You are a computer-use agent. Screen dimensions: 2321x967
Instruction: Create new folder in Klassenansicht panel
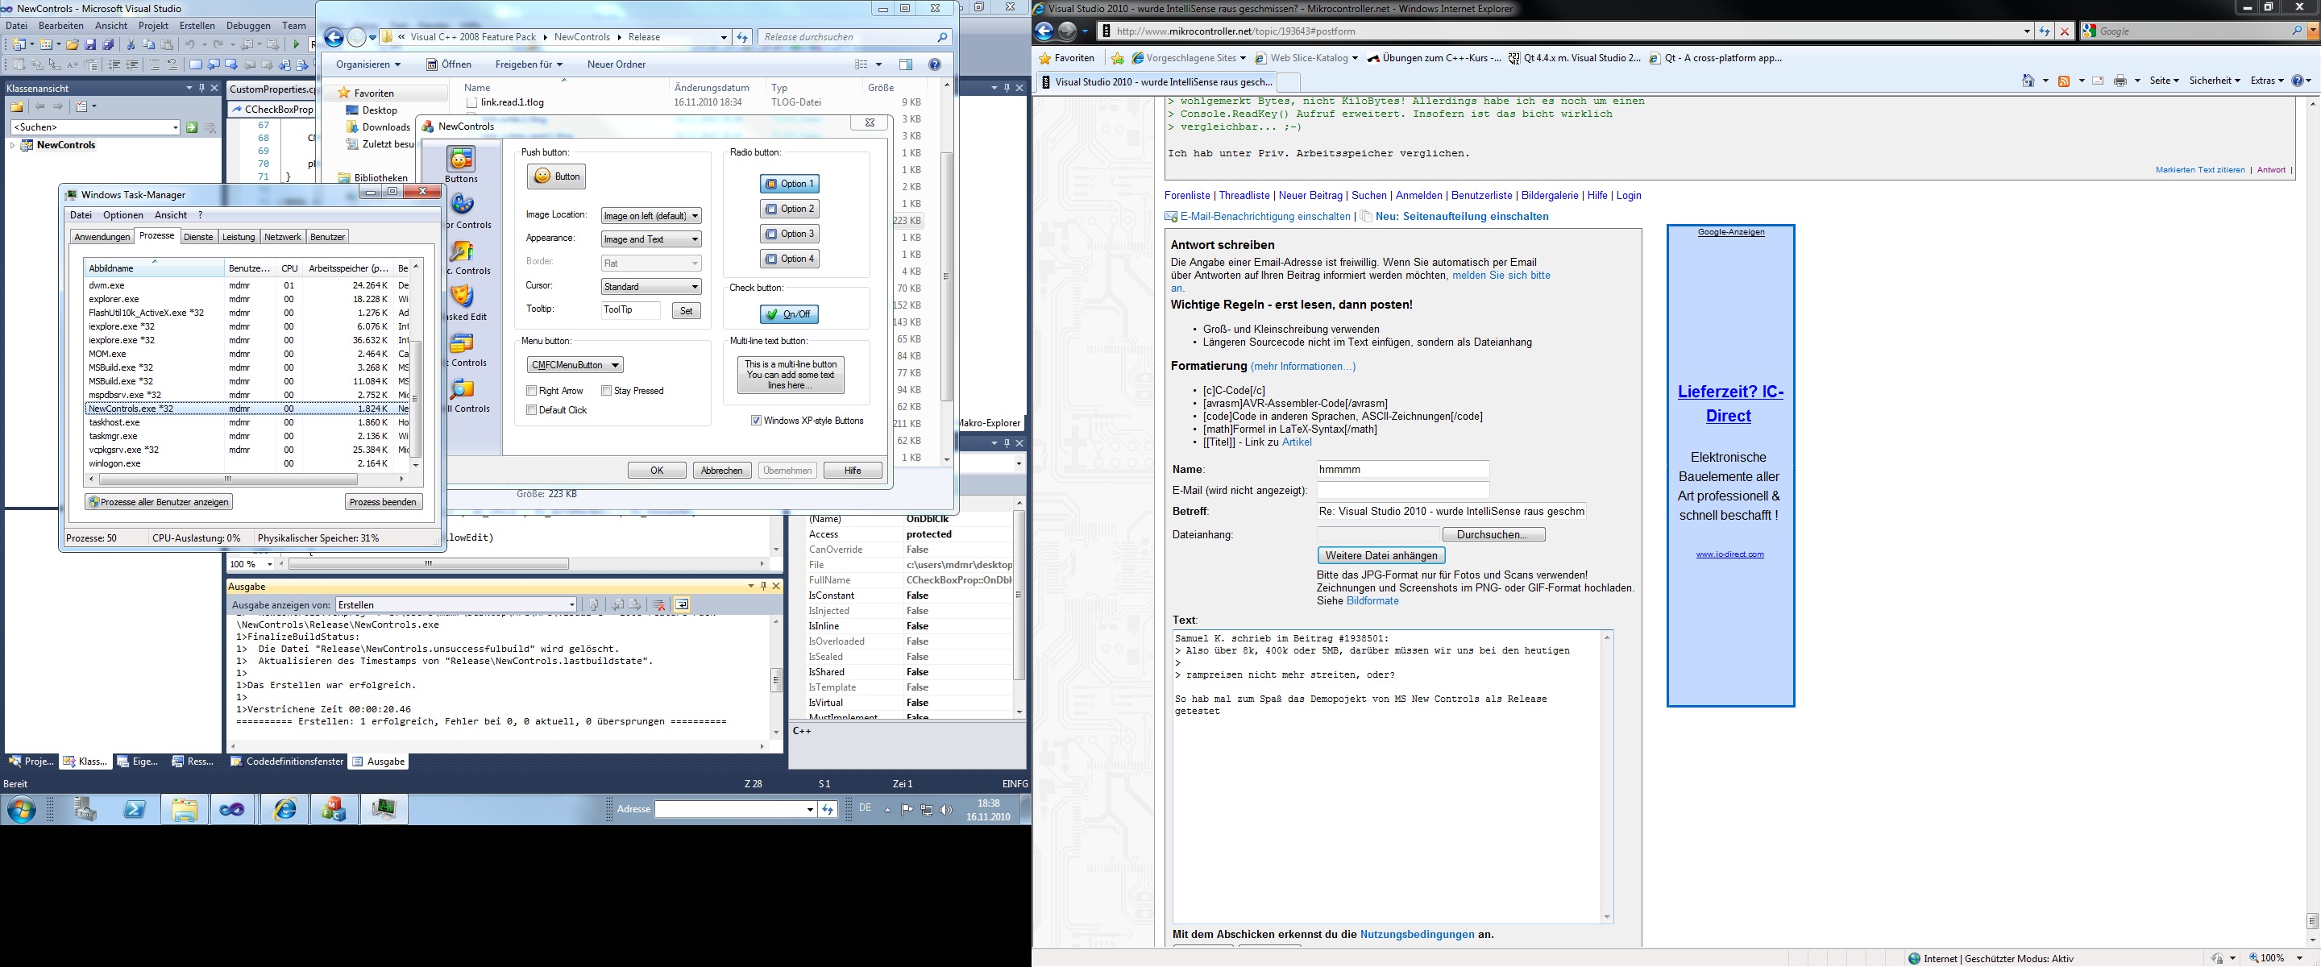point(17,106)
